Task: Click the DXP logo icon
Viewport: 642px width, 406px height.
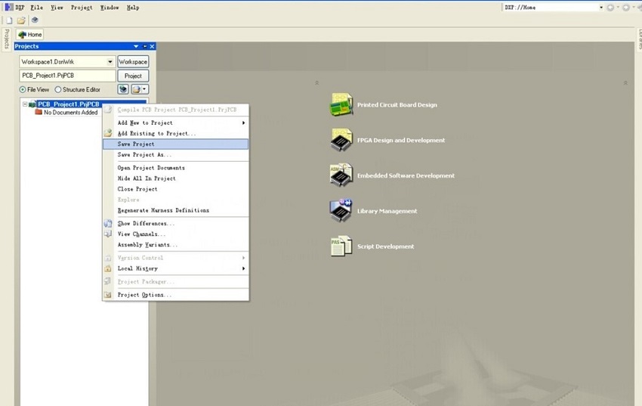Action: point(8,7)
